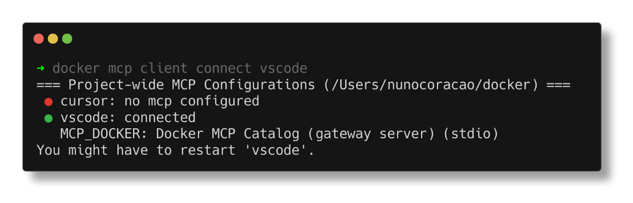The height and width of the screenshot is (203, 633).
Task: Click 'Docker MCP Catalog' text
Action: pyautogui.click(x=227, y=134)
